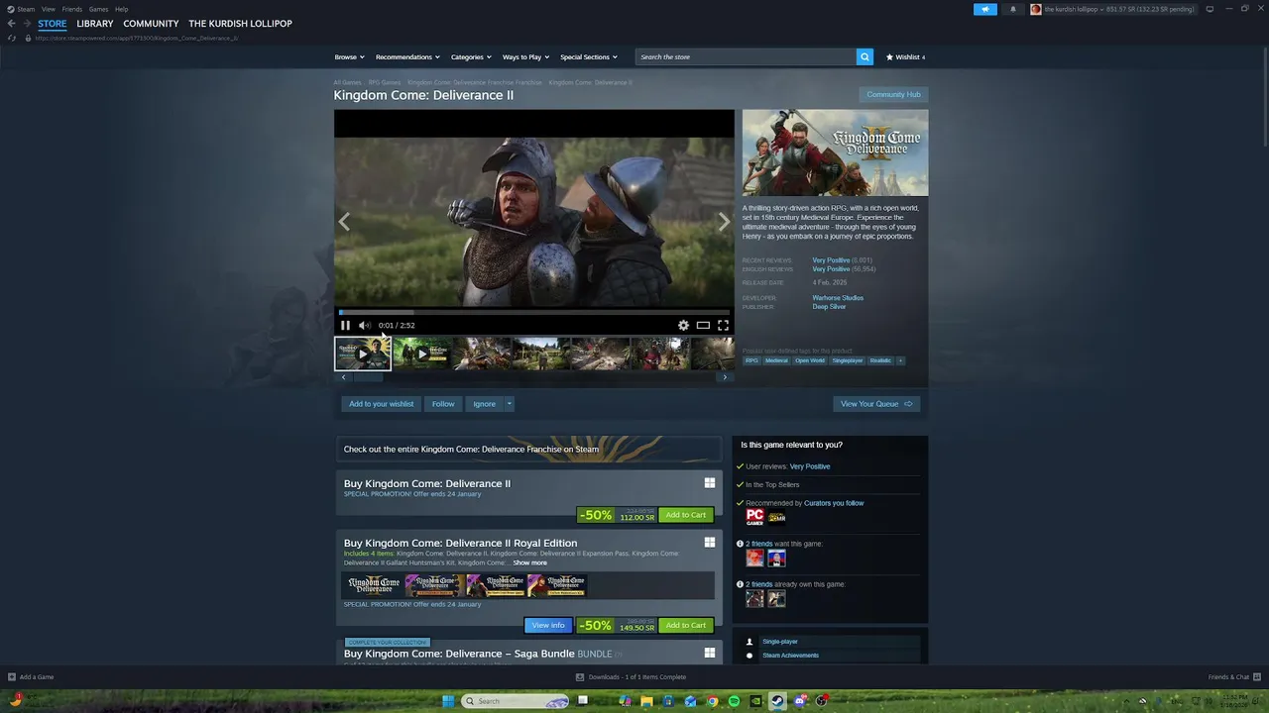
Task: Open the Friends menu
Action: tap(72, 9)
